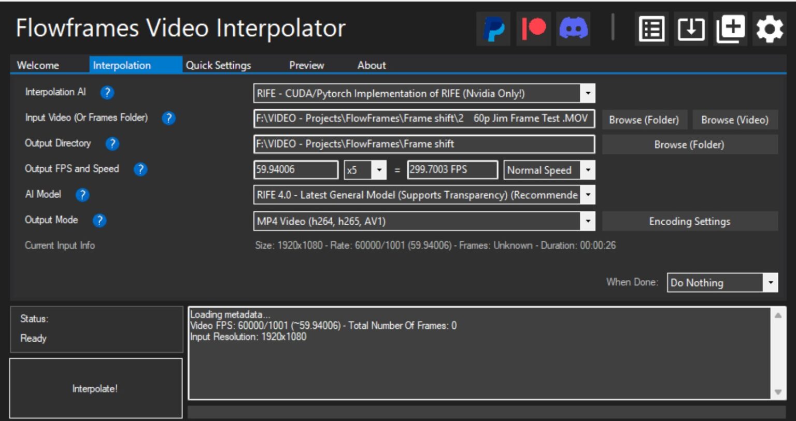Screen dimensions: 796x421
Task: Change the When Done action from Do Nothing
Action: pyautogui.click(x=771, y=283)
